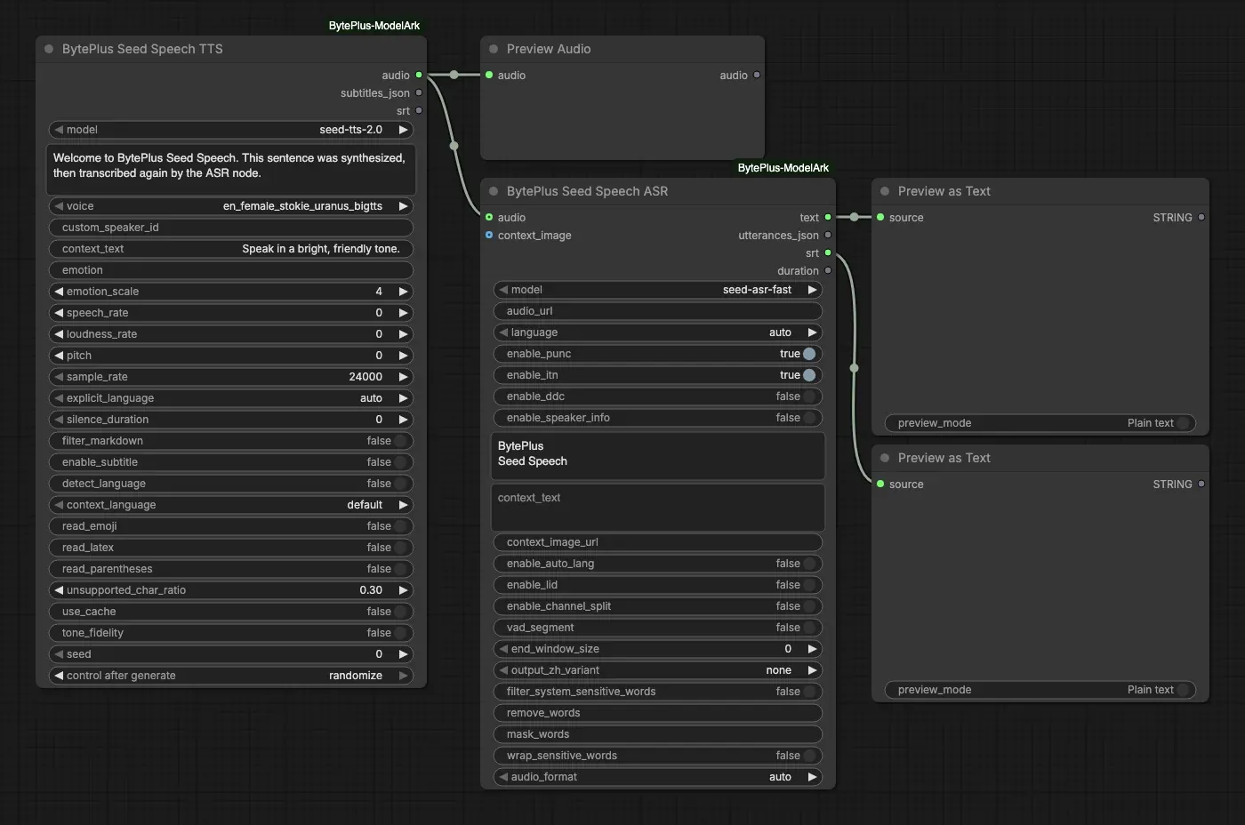Adjust the unsupported_char_ratio 0.30 value
This screenshot has width=1245, height=825.
[x=231, y=590]
